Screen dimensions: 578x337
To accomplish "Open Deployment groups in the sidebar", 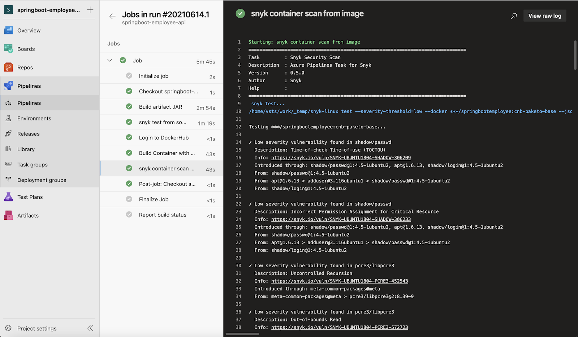I will pos(50,180).
